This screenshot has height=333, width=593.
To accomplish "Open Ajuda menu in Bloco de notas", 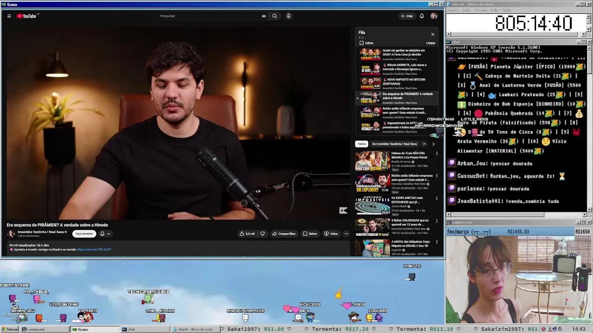I will (x=506, y=10).
